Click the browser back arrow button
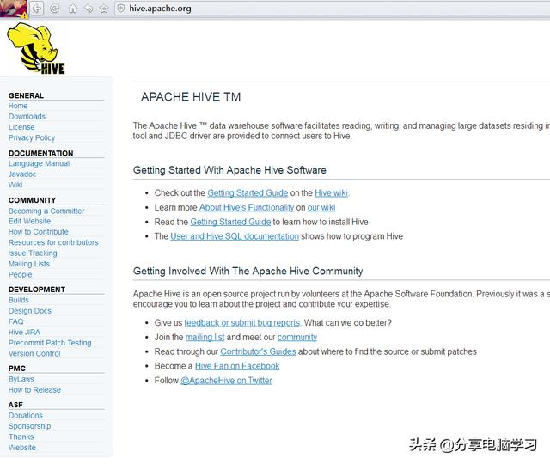This screenshot has height=464, width=550. pyautogui.click(x=36, y=8)
